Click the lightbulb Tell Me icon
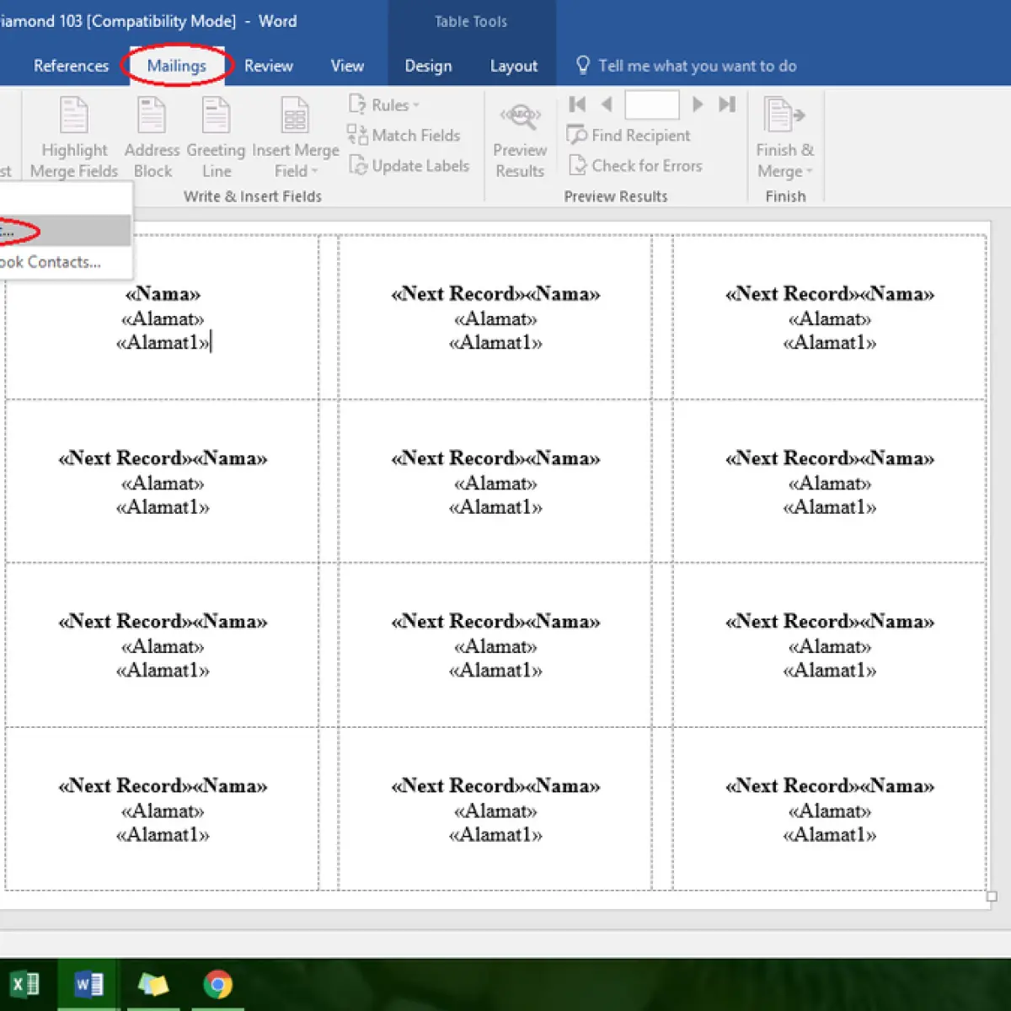 pyautogui.click(x=582, y=65)
